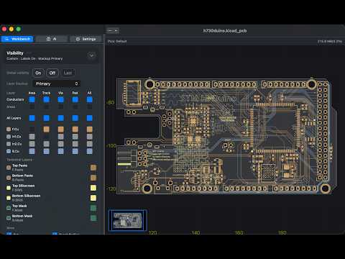Toggle In2.Cu Area box

(32, 144)
